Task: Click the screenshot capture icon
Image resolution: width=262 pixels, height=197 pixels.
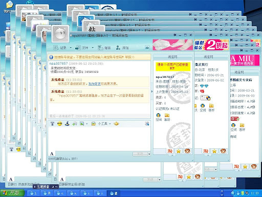Action: tap(82, 124)
